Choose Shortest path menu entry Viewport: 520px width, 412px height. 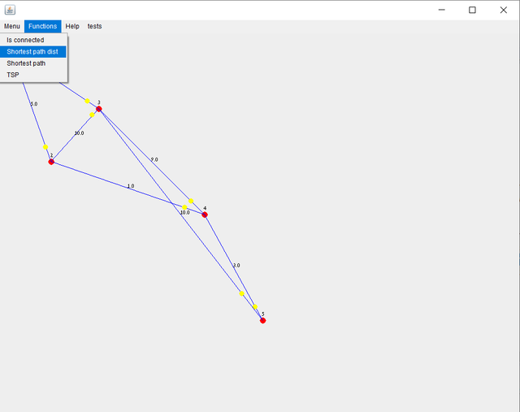(33, 63)
